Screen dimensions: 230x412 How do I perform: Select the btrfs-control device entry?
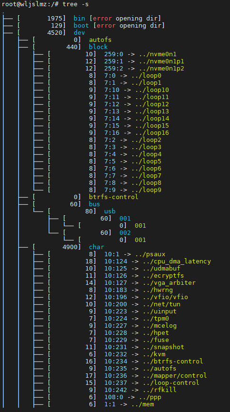click(x=113, y=197)
